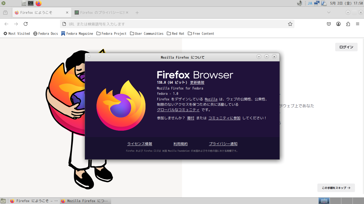Click the 寄付 donation link
Screen dimensions: 364x204
pos(191,118)
